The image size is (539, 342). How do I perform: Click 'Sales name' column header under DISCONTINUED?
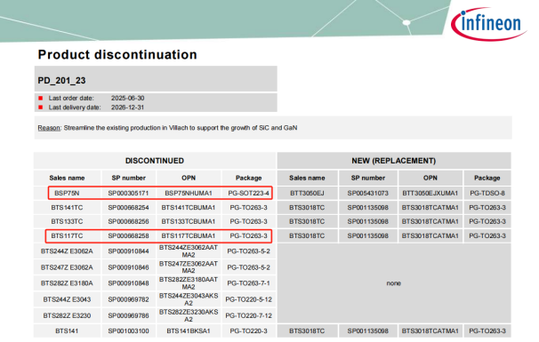[x=67, y=178]
